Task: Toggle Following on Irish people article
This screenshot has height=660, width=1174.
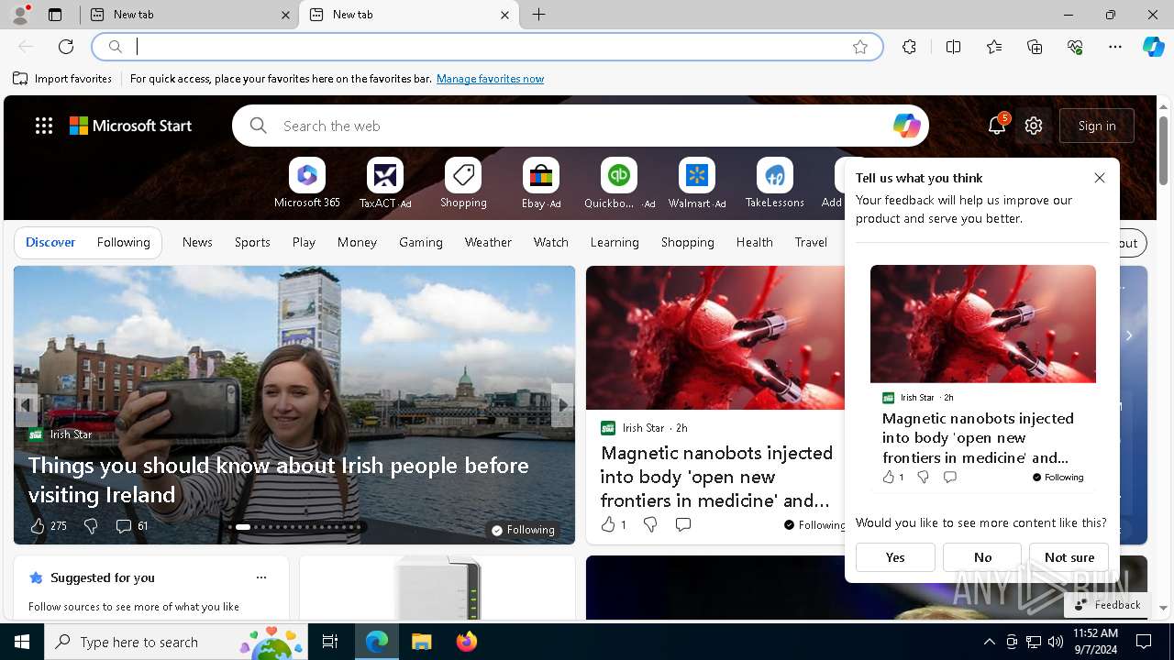Action: (x=523, y=530)
